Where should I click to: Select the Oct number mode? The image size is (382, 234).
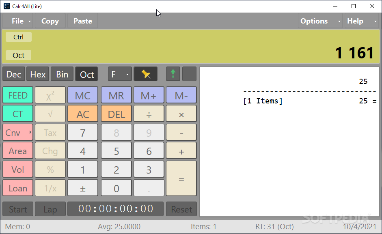click(x=86, y=74)
